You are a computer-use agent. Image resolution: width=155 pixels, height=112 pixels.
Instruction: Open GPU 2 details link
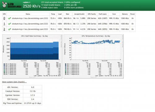coord(4,29)
